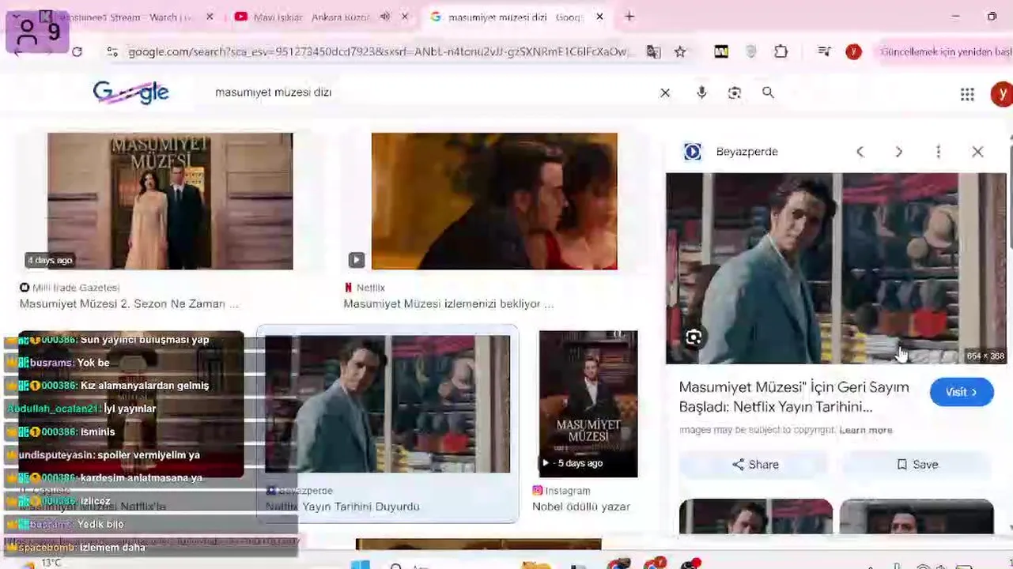
Task: Open left related image under preview
Action: pos(756,517)
